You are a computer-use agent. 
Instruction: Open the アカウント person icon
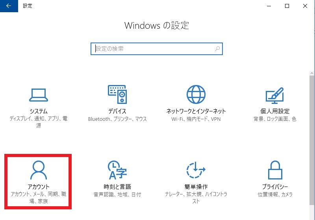coord(38,170)
